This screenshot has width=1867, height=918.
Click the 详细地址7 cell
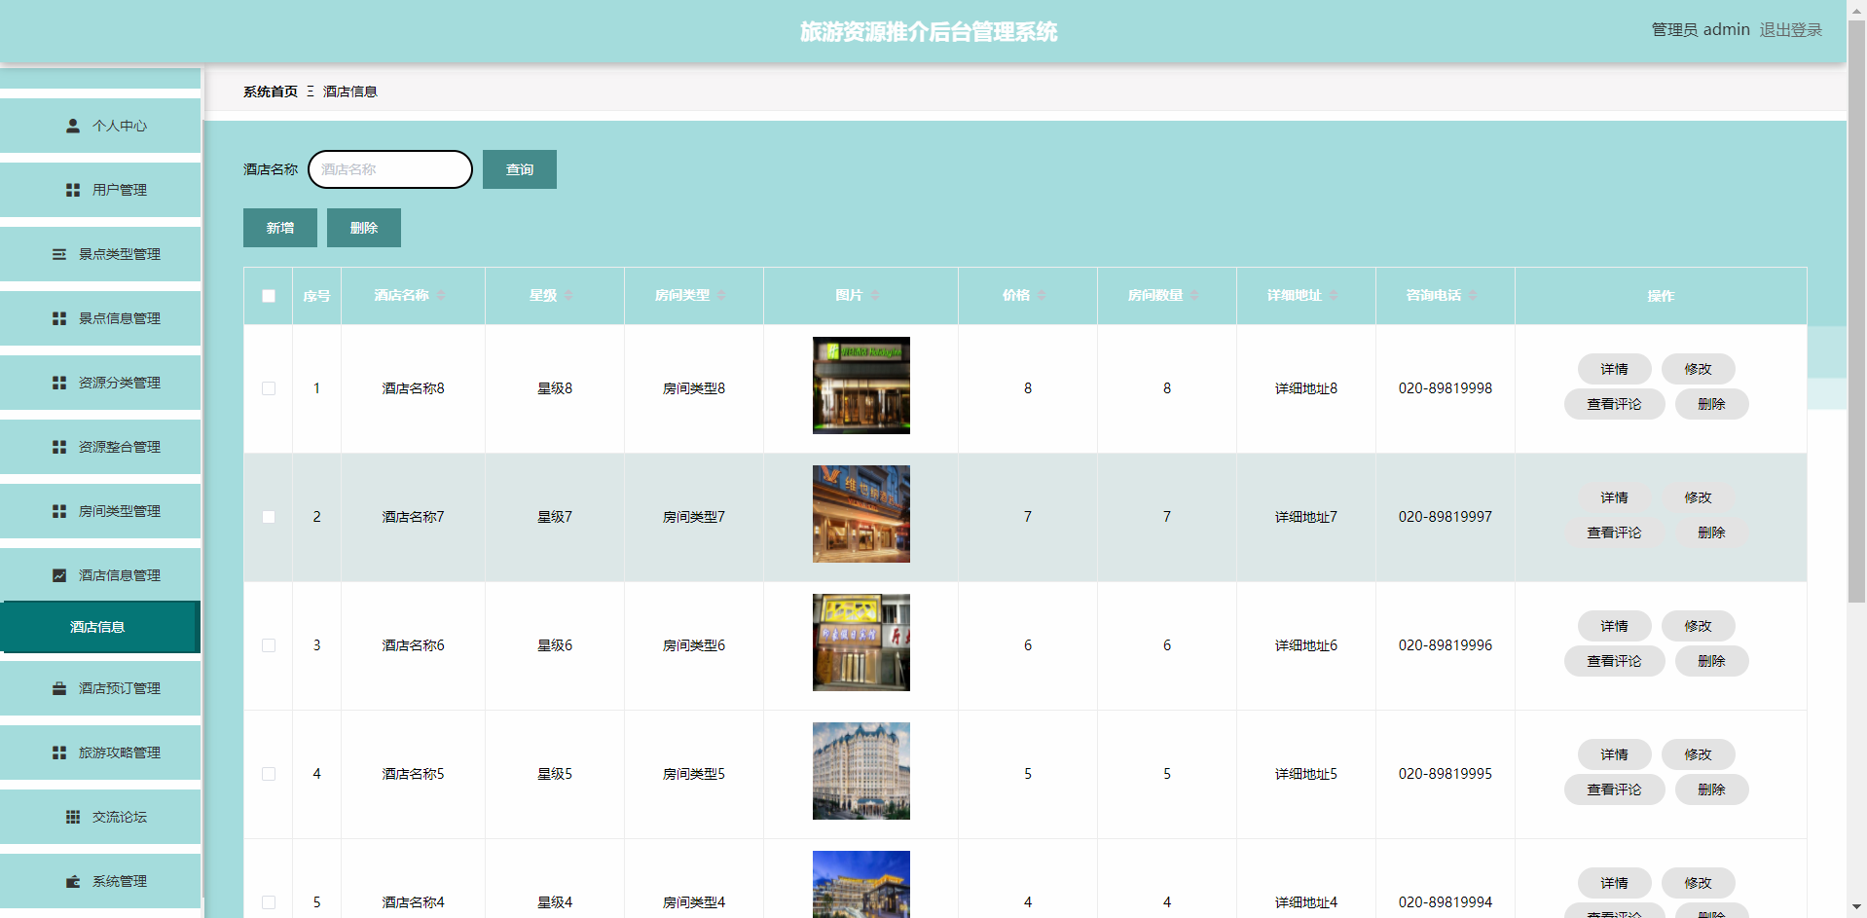1306,517
